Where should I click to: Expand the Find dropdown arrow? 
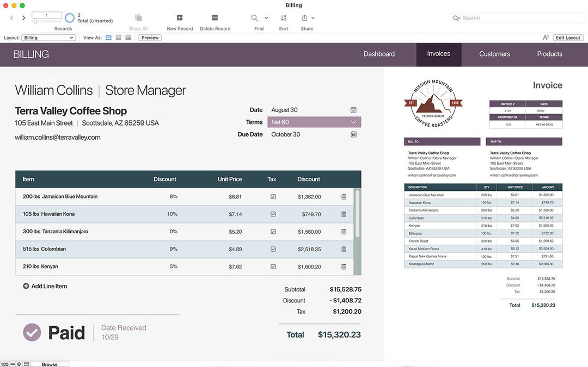(x=265, y=18)
